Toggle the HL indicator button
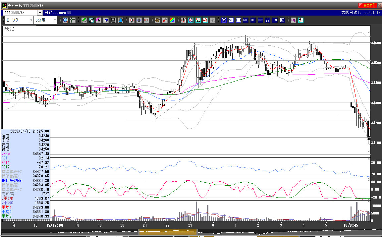 253,20
